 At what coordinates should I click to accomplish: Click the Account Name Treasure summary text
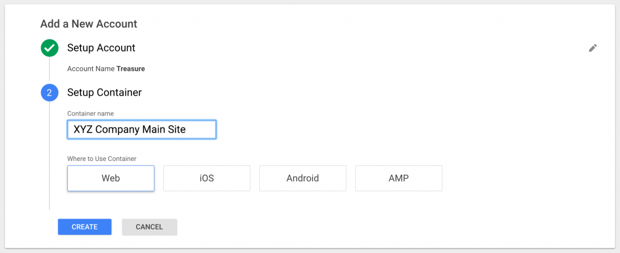(106, 69)
